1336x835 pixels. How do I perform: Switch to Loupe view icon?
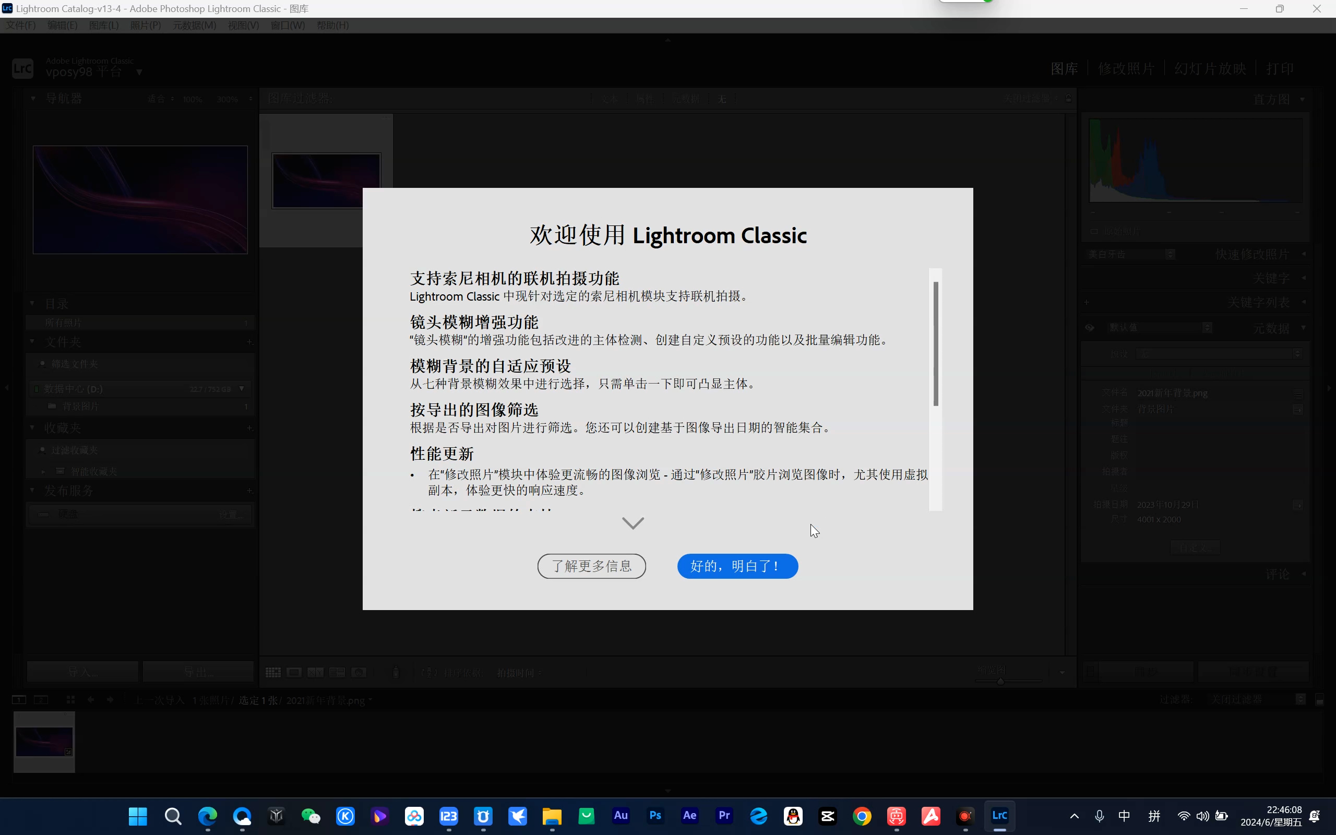(294, 672)
